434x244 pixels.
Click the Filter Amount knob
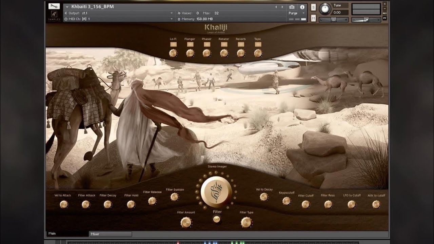[x=186, y=222]
